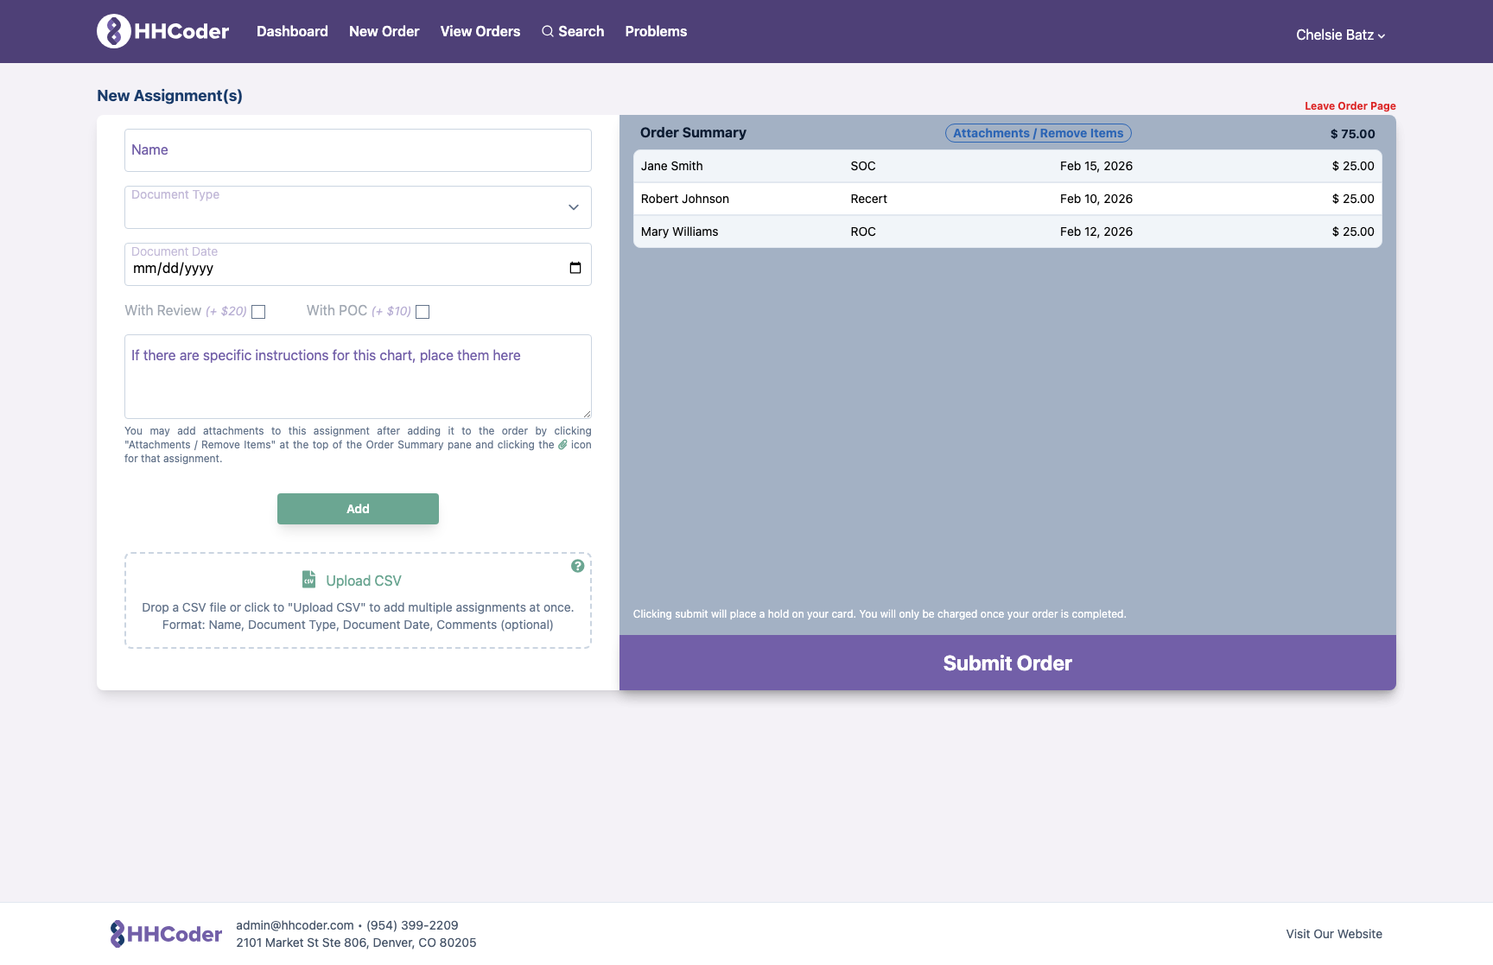The image size is (1493, 965).
Task: Click the Add button
Action: tap(358, 509)
